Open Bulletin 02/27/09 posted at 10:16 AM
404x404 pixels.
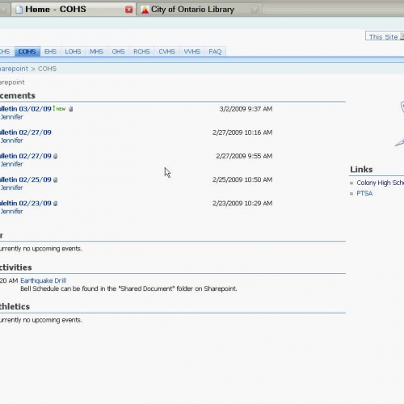point(26,133)
